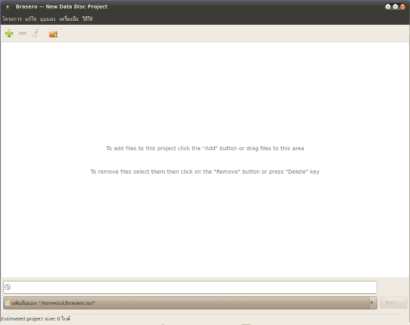The height and width of the screenshot is (325, 410).
Task: Click the dropdown arrow beside brasero.iso
Action: [372, 303]
